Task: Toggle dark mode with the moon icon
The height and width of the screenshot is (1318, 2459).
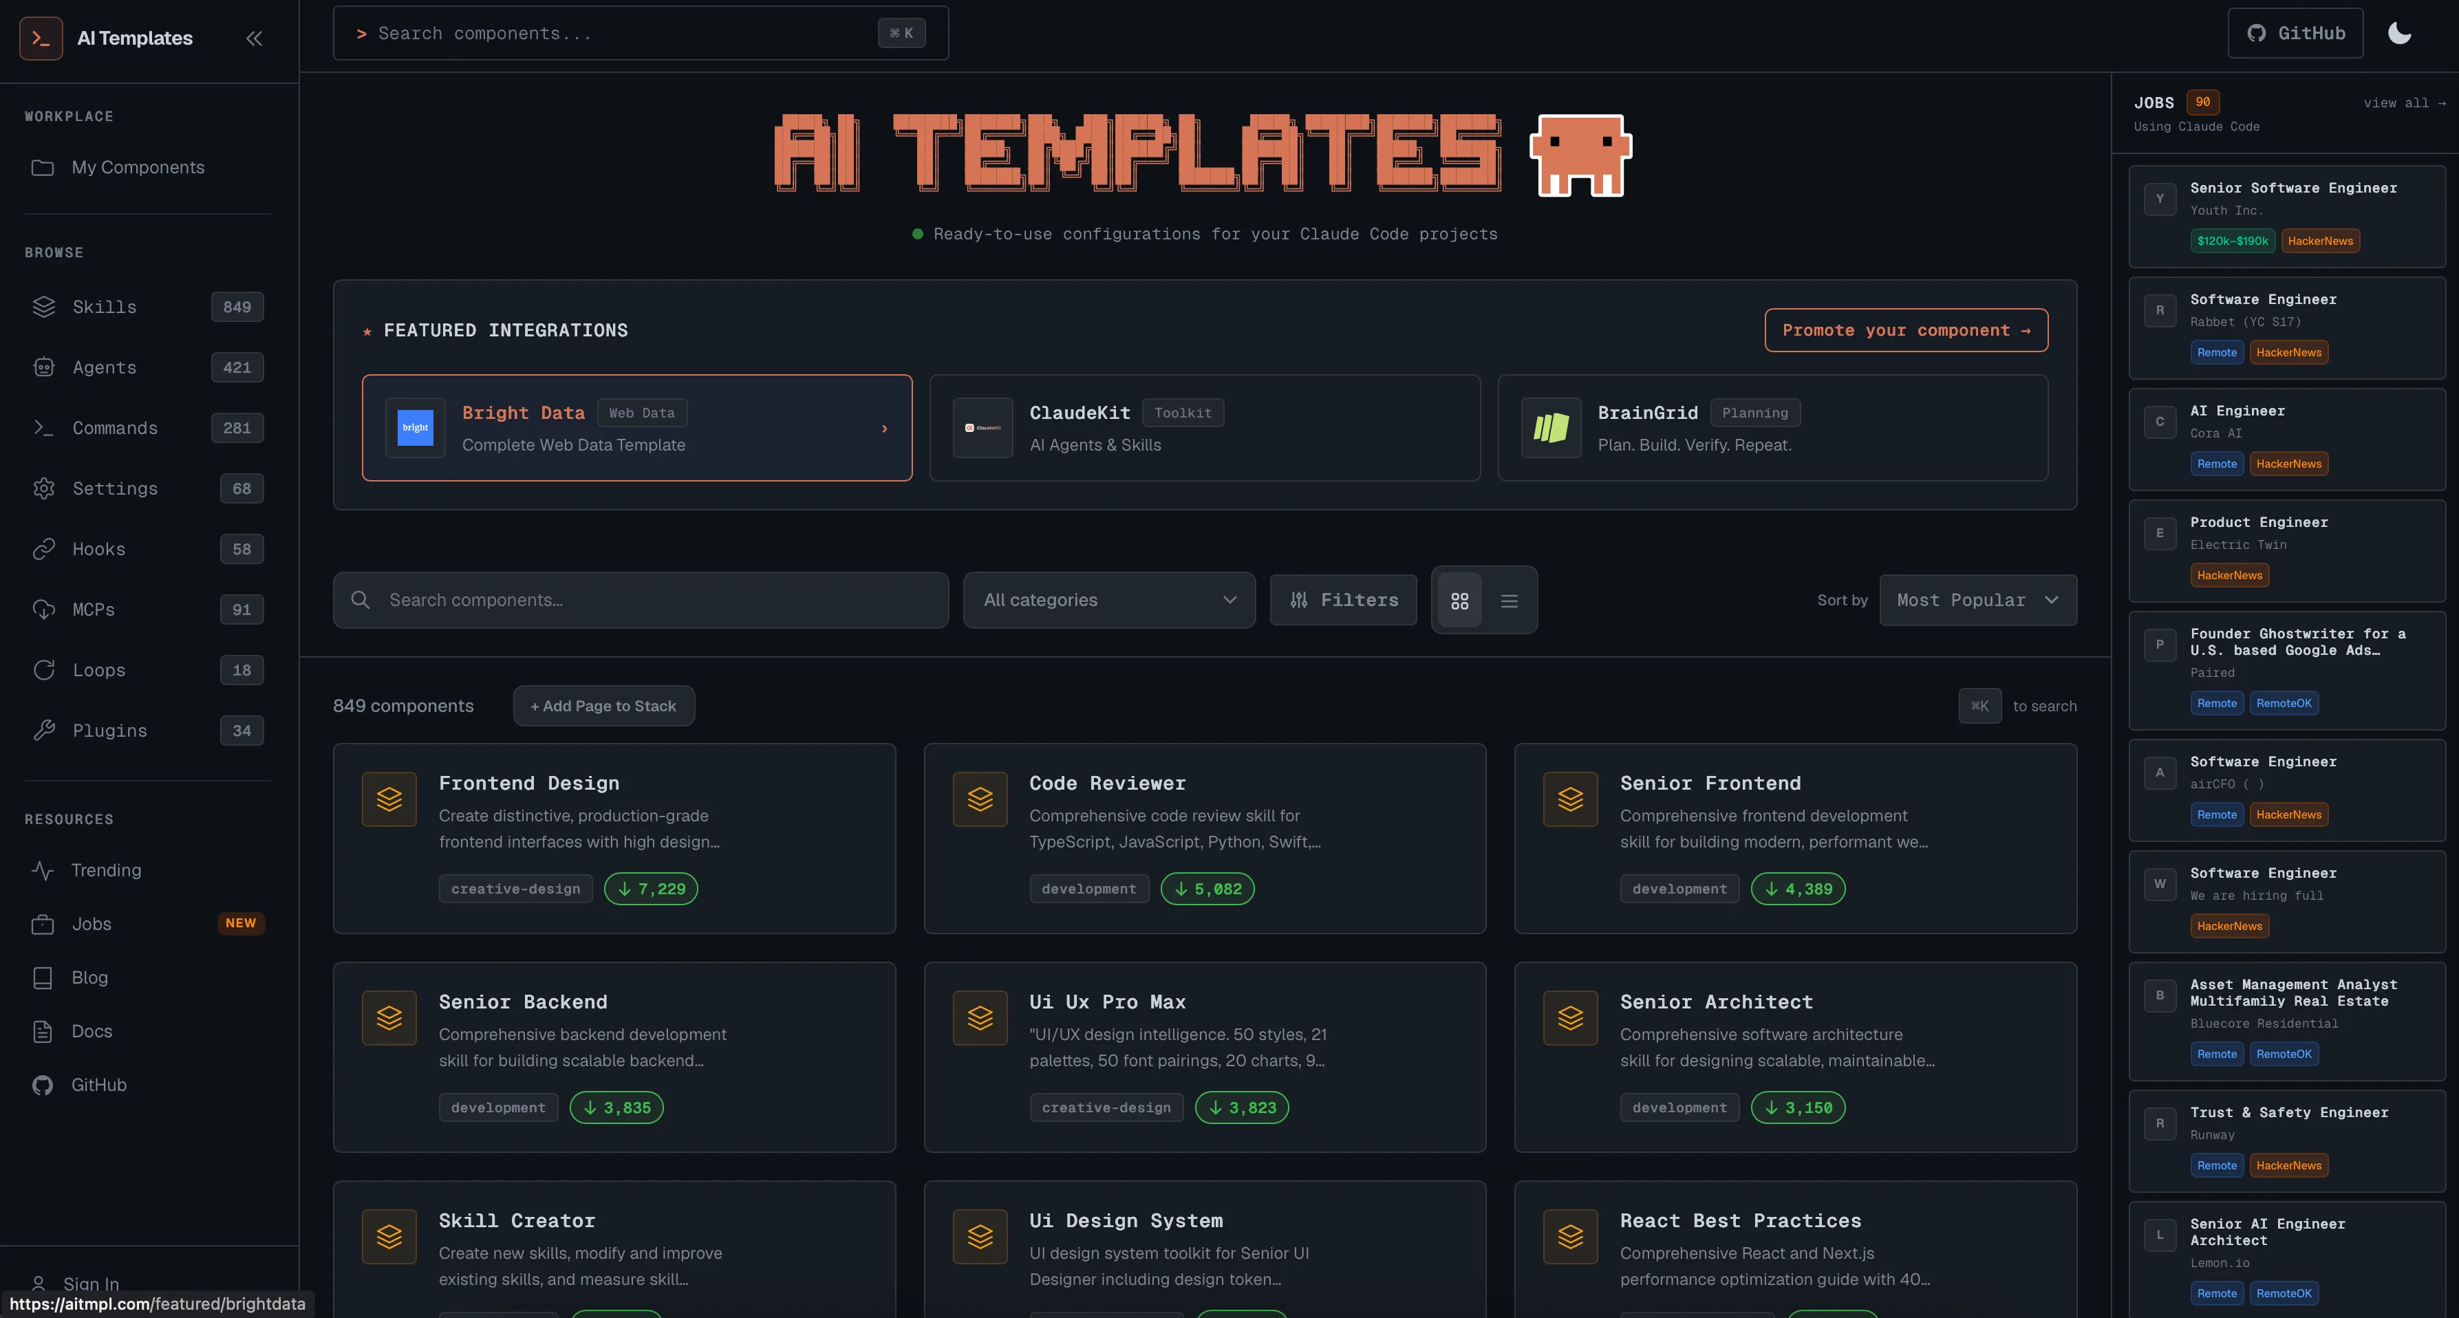Action: tap(2400, 34)
